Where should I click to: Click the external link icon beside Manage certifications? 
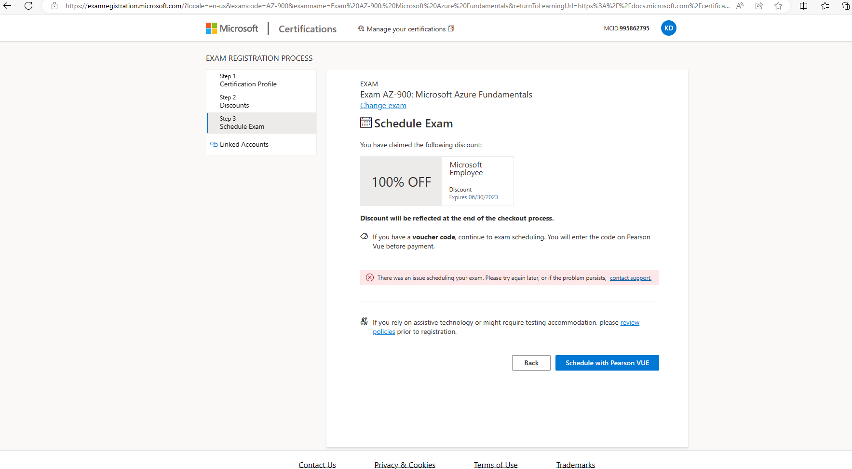click(x=451, y=28)
